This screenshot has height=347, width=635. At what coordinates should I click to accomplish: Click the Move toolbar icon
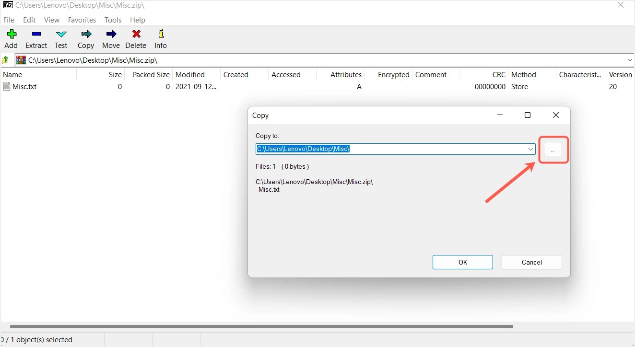tap(111, 38)
